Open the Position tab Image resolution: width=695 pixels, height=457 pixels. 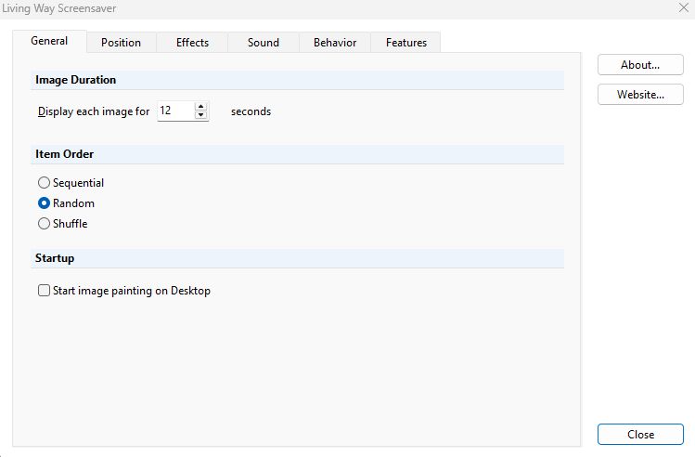pos(121,43)
